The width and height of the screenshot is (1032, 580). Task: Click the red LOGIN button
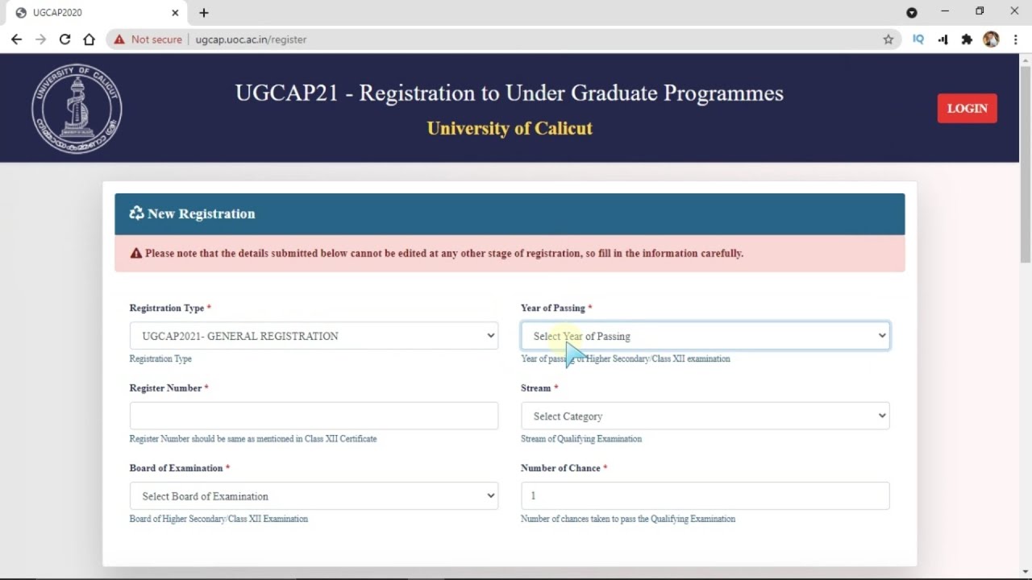pyautogui.click(x=967, y=109)
